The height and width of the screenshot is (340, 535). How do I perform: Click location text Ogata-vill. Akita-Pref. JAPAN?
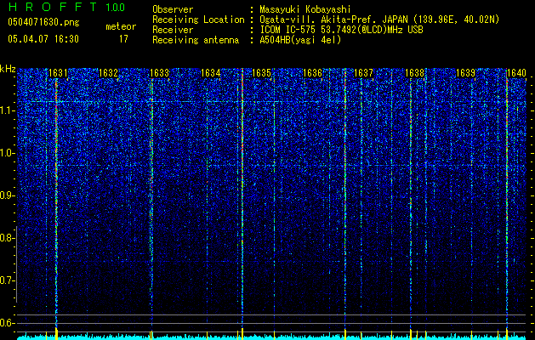[333, 20]
